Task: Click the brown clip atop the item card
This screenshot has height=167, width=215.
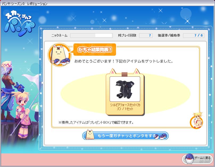Action: point(125,74)
